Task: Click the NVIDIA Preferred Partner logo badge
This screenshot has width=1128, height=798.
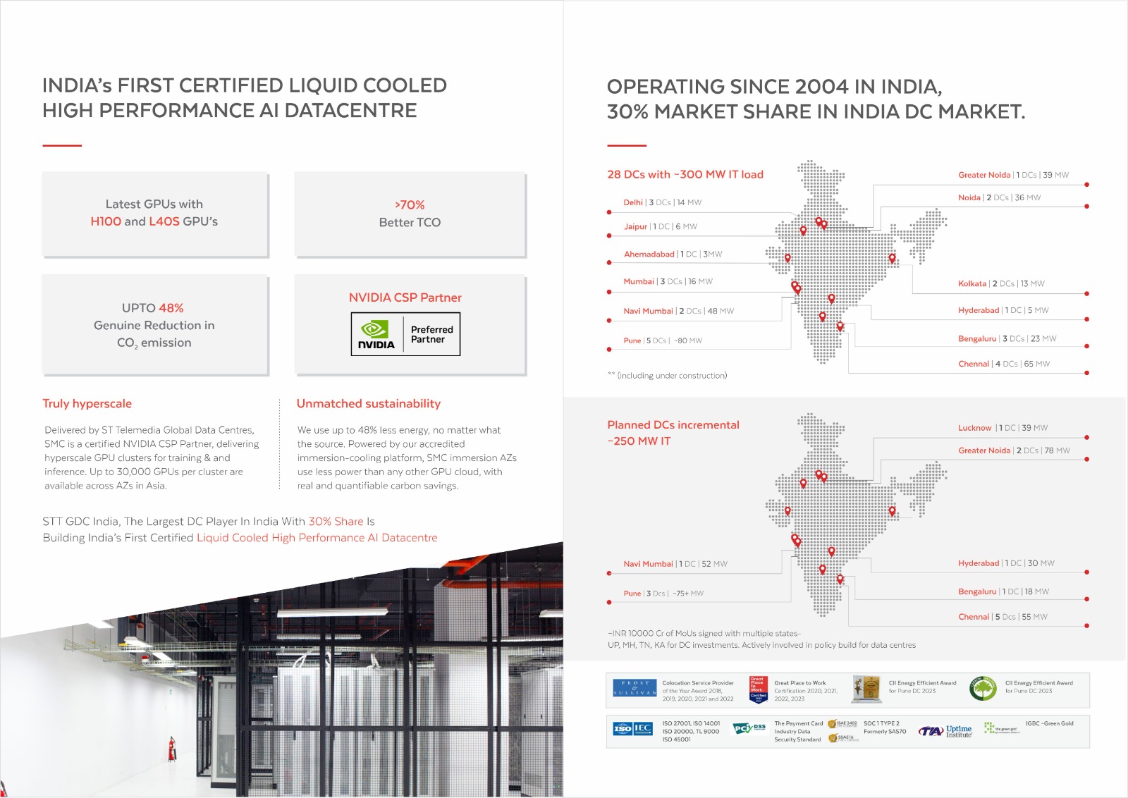Action: coord(405,334)
